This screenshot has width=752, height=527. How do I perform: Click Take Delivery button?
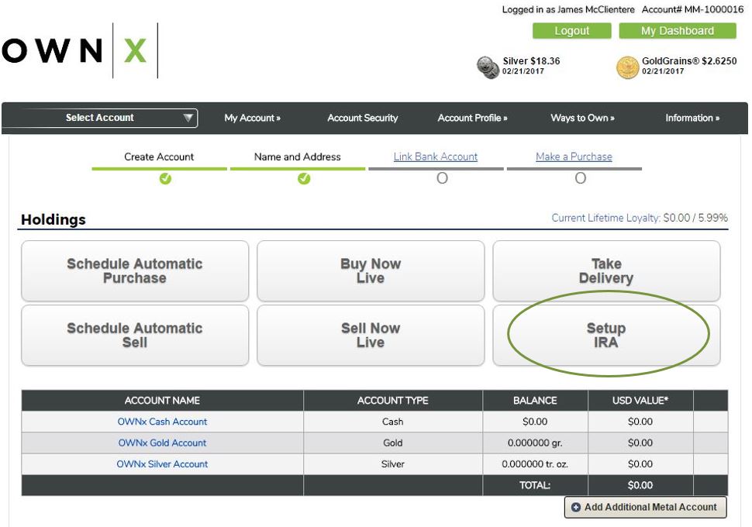(606, 271)
